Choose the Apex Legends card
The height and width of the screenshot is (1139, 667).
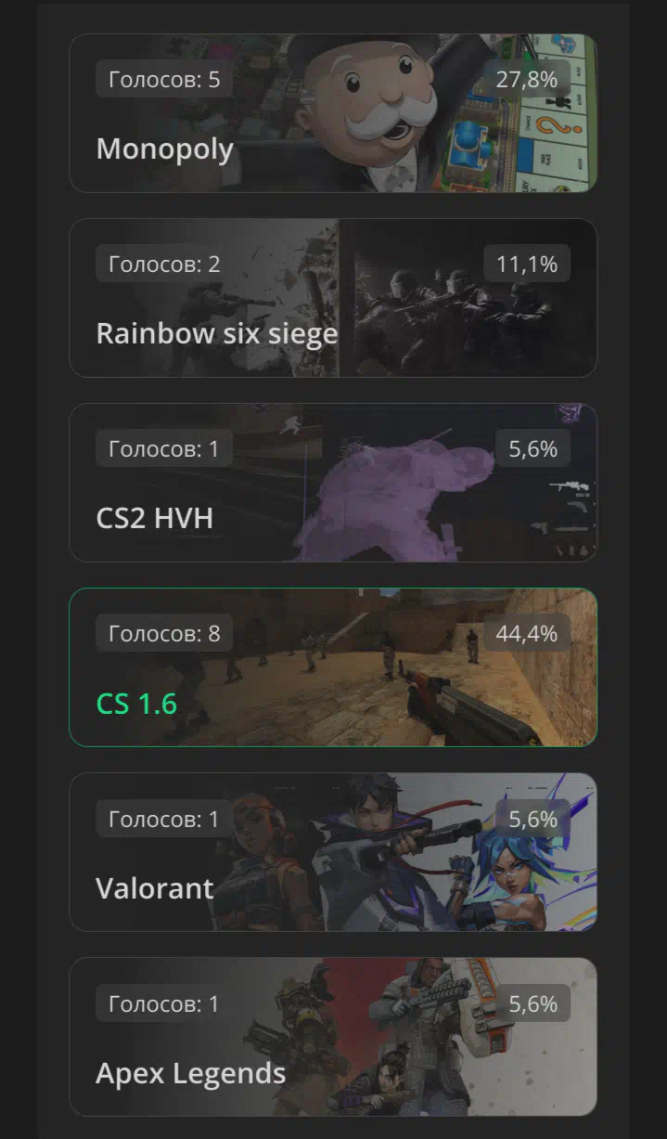(333, 1037)
